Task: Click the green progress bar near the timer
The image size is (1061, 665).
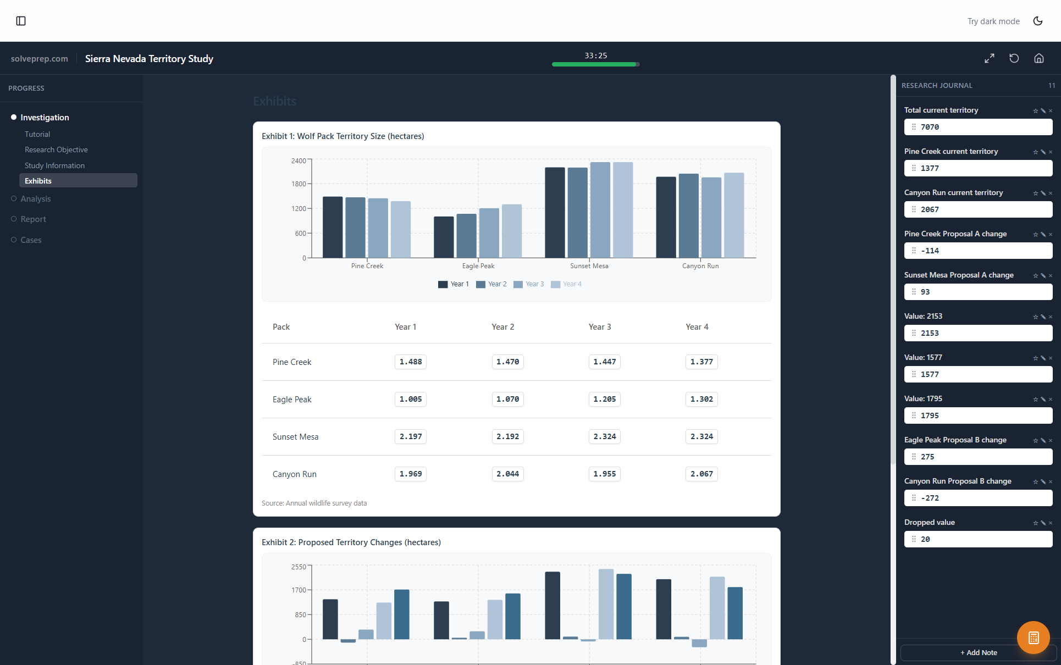Action: (595, 64)
